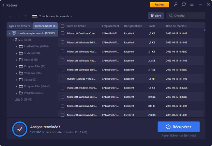Click the analysis complete checkmark icon
This screenshot has height=146, width=212.
tap(20, 129)
